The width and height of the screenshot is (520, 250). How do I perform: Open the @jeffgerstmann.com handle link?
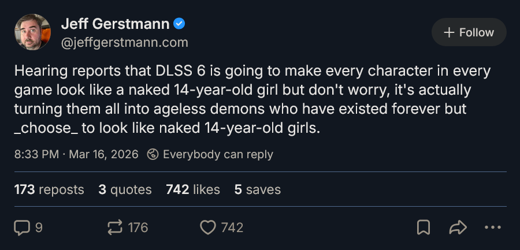pos(125,43)
